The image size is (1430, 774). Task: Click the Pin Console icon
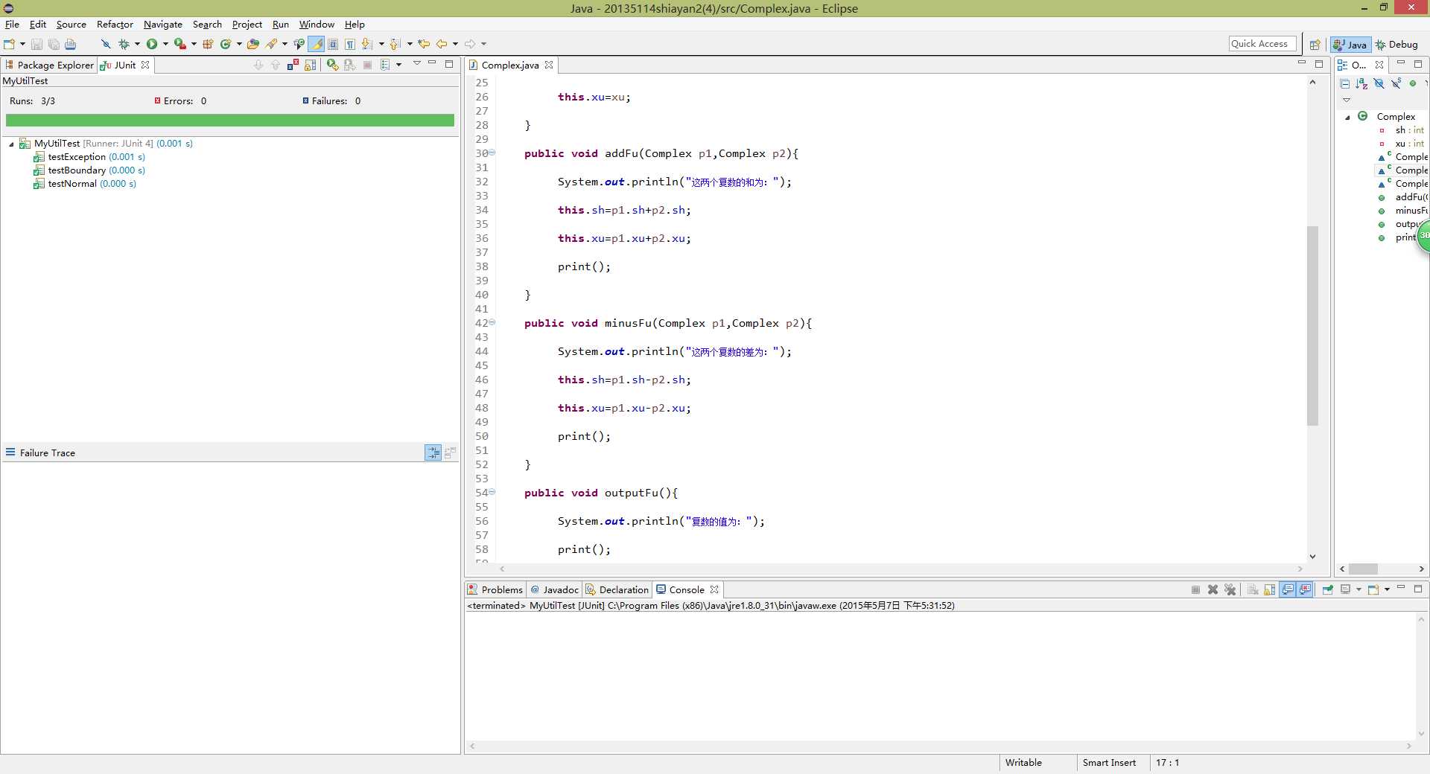(1328, 589)
